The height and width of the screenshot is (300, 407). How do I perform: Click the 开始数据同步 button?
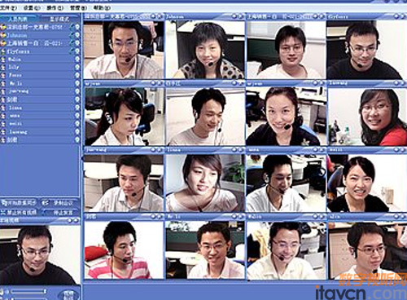tap(20, 203)
